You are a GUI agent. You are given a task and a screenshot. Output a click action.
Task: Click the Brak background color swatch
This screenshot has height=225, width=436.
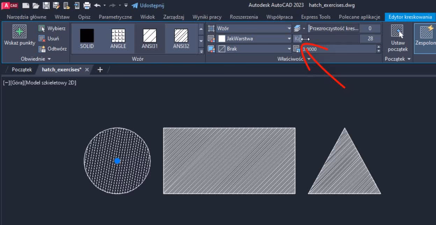tap(221, 49)
